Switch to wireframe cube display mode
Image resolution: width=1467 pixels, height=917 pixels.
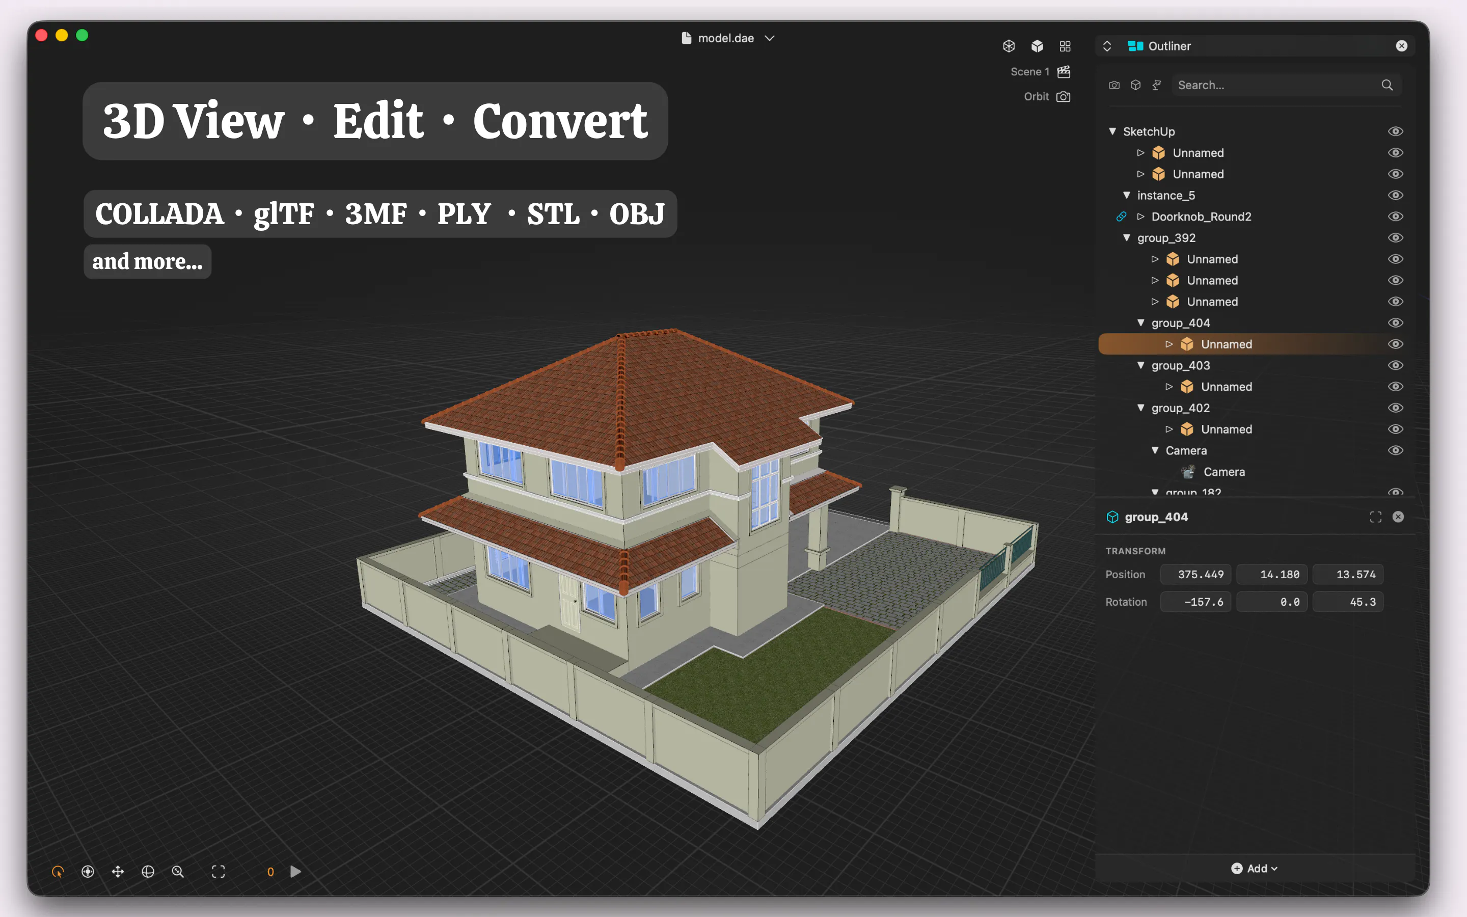click(1009, 46)
